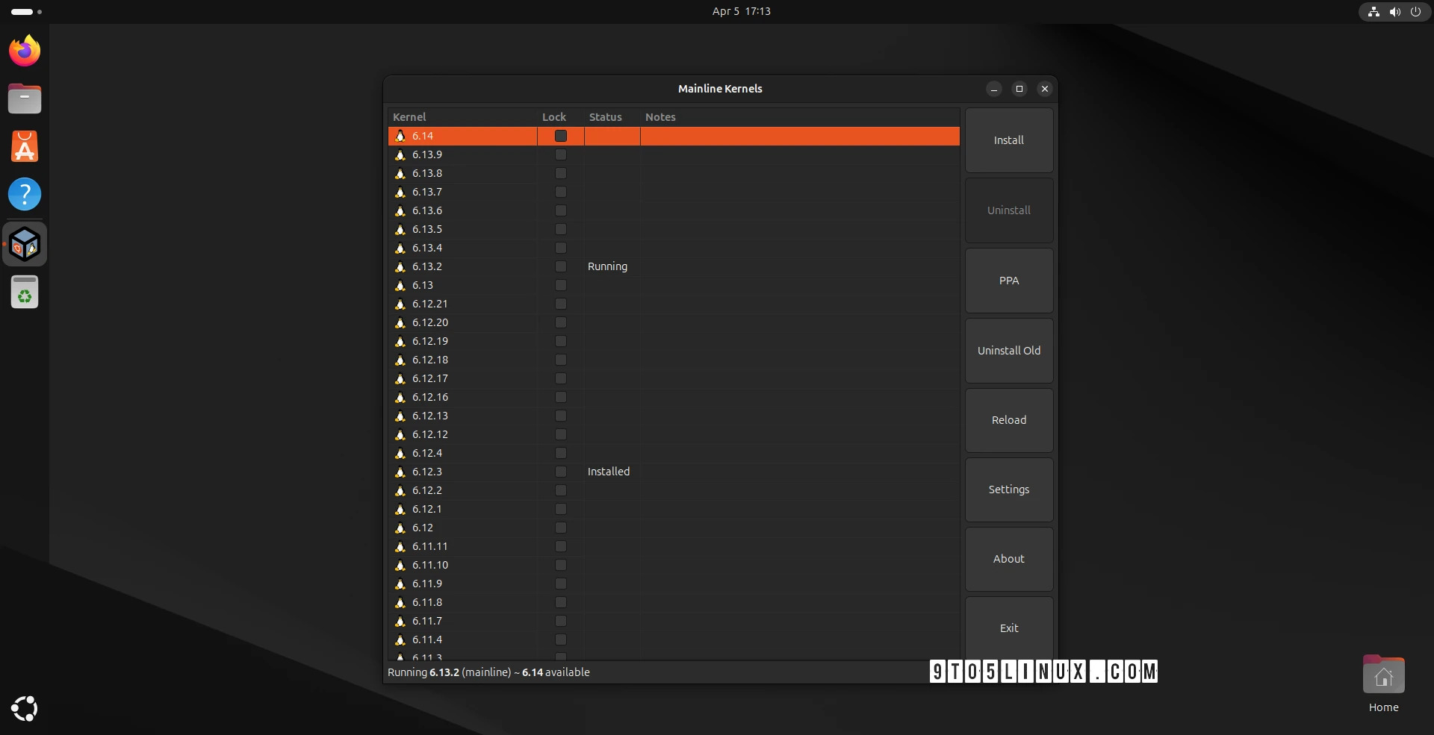Click the volume icon in top bar

point(1394,11)
